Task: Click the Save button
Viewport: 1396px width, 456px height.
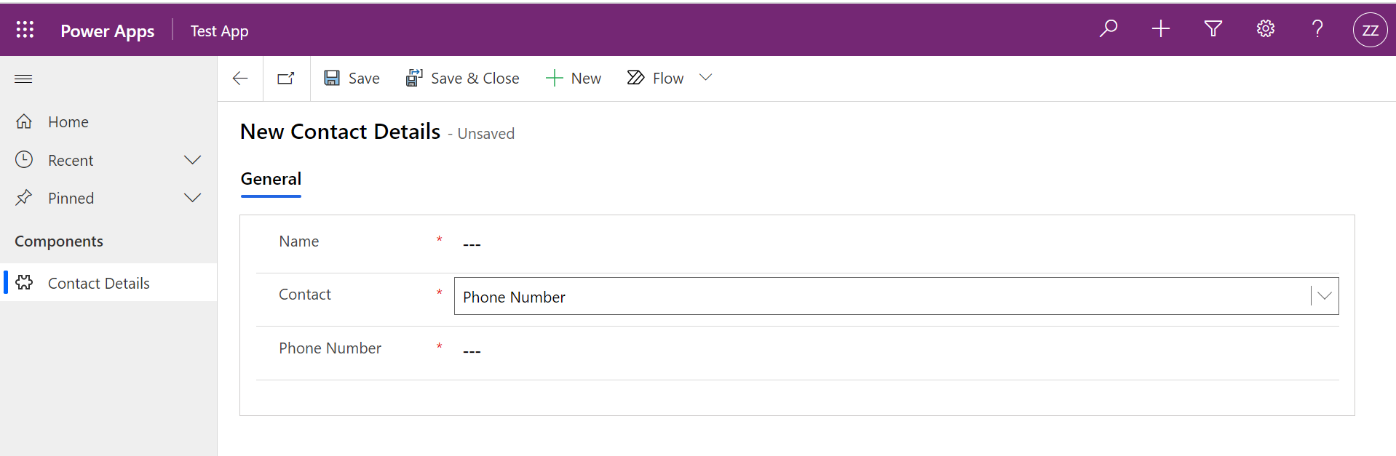Action: coord(352,79)
